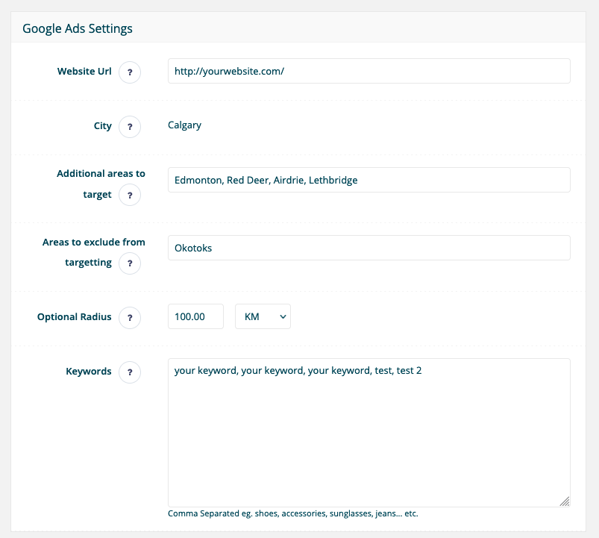The width and height of the screenshot is (599, 538).
Task: Grab the Keywords textarea resize handle
Action: [x=565, y=501]
